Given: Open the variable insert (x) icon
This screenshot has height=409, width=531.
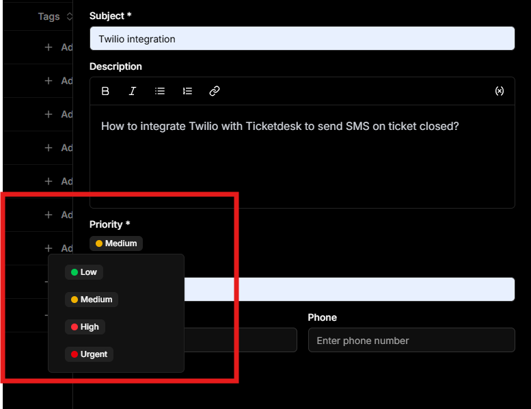Looking at the screenshot, I should pos(499,91).
